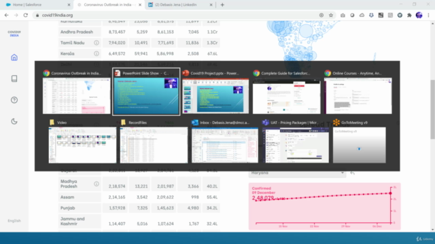This screenshot has width=435, height=244.
Task: Click the install app icon in address bar
Action: point(321,15)
